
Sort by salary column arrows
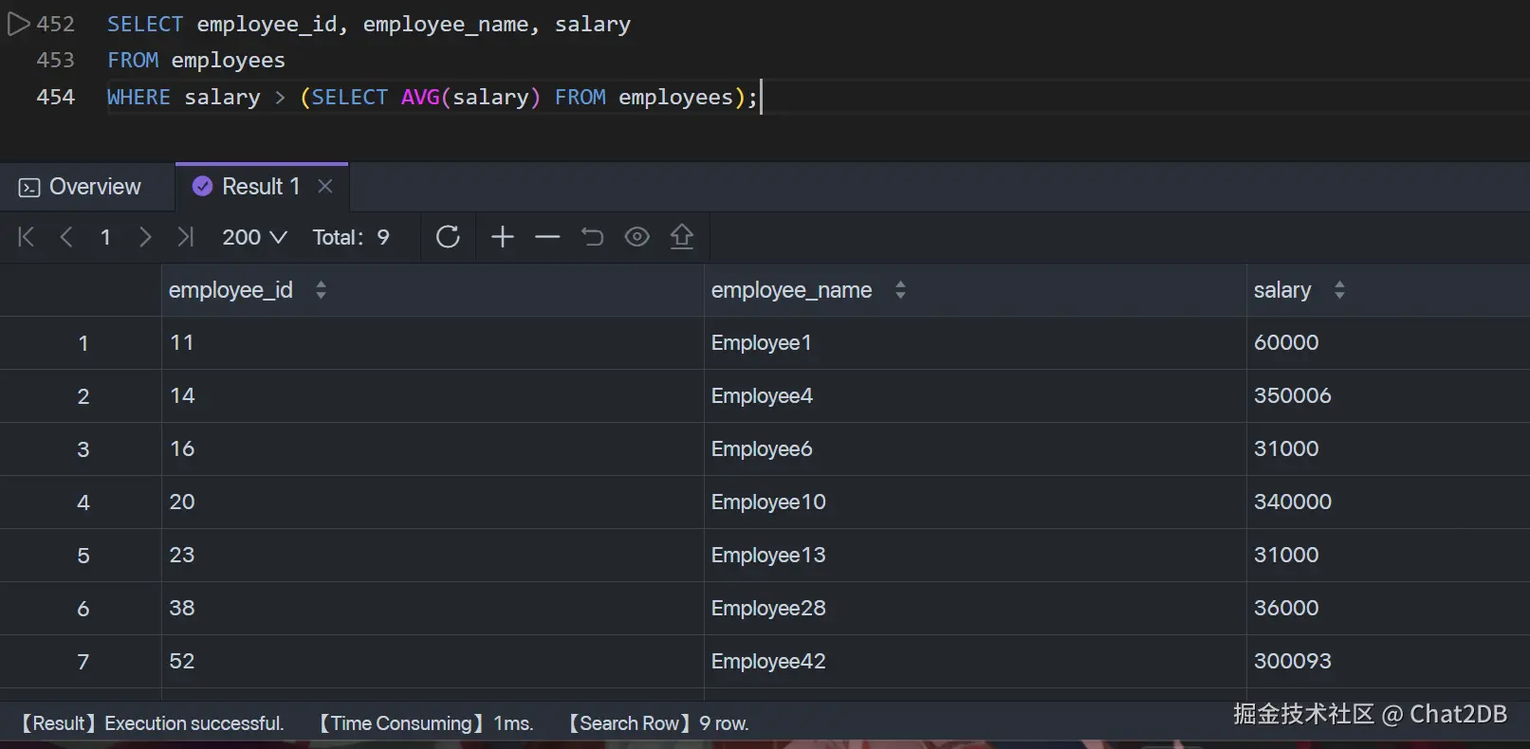coord(1339,290)
